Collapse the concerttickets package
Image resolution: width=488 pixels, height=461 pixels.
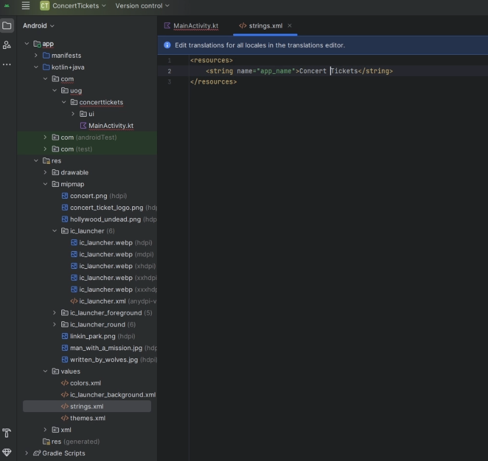click(x=64, y=102)
